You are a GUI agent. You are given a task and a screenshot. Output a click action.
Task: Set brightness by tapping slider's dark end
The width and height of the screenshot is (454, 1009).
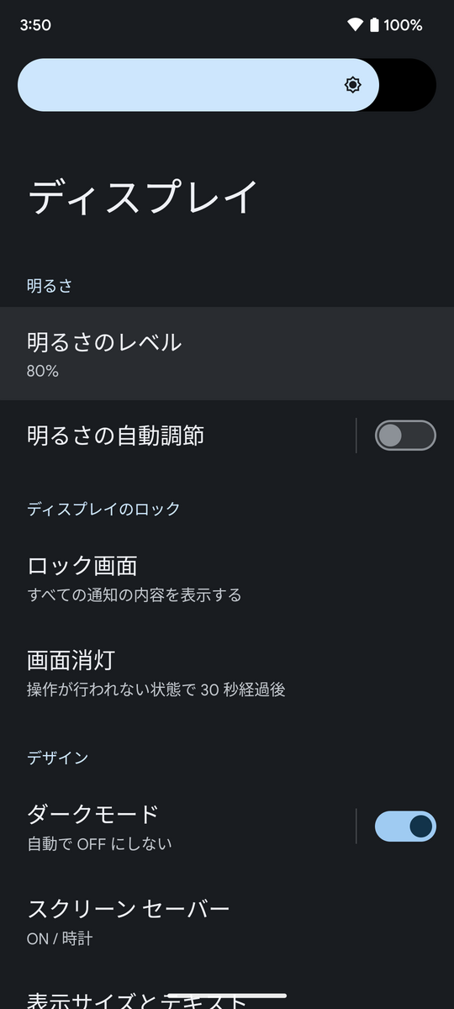click(x=409, y=85)
